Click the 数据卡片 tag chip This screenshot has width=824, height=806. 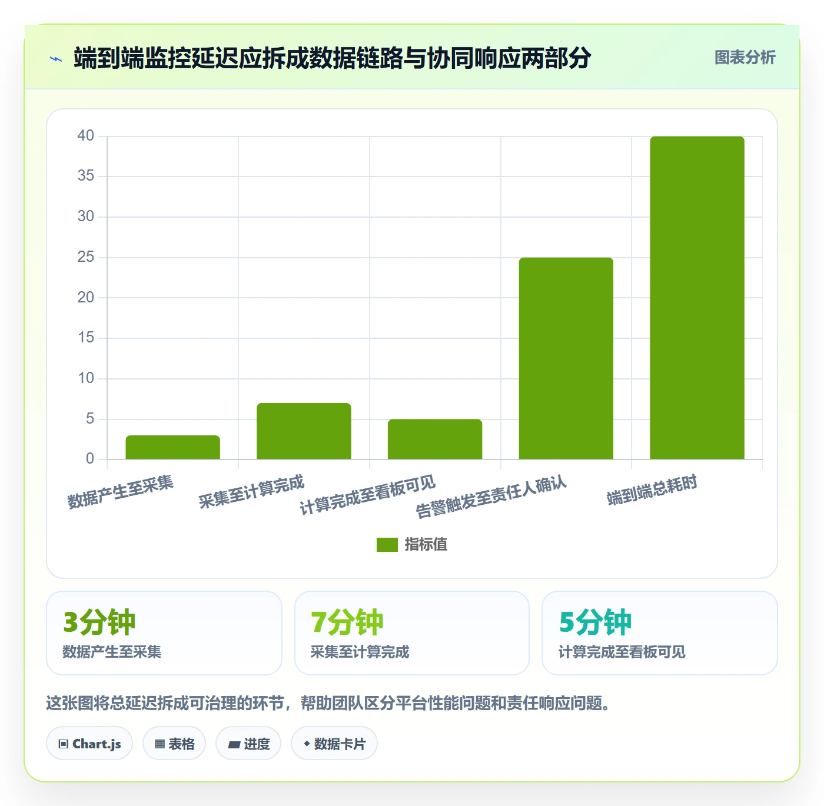(334, 744)
